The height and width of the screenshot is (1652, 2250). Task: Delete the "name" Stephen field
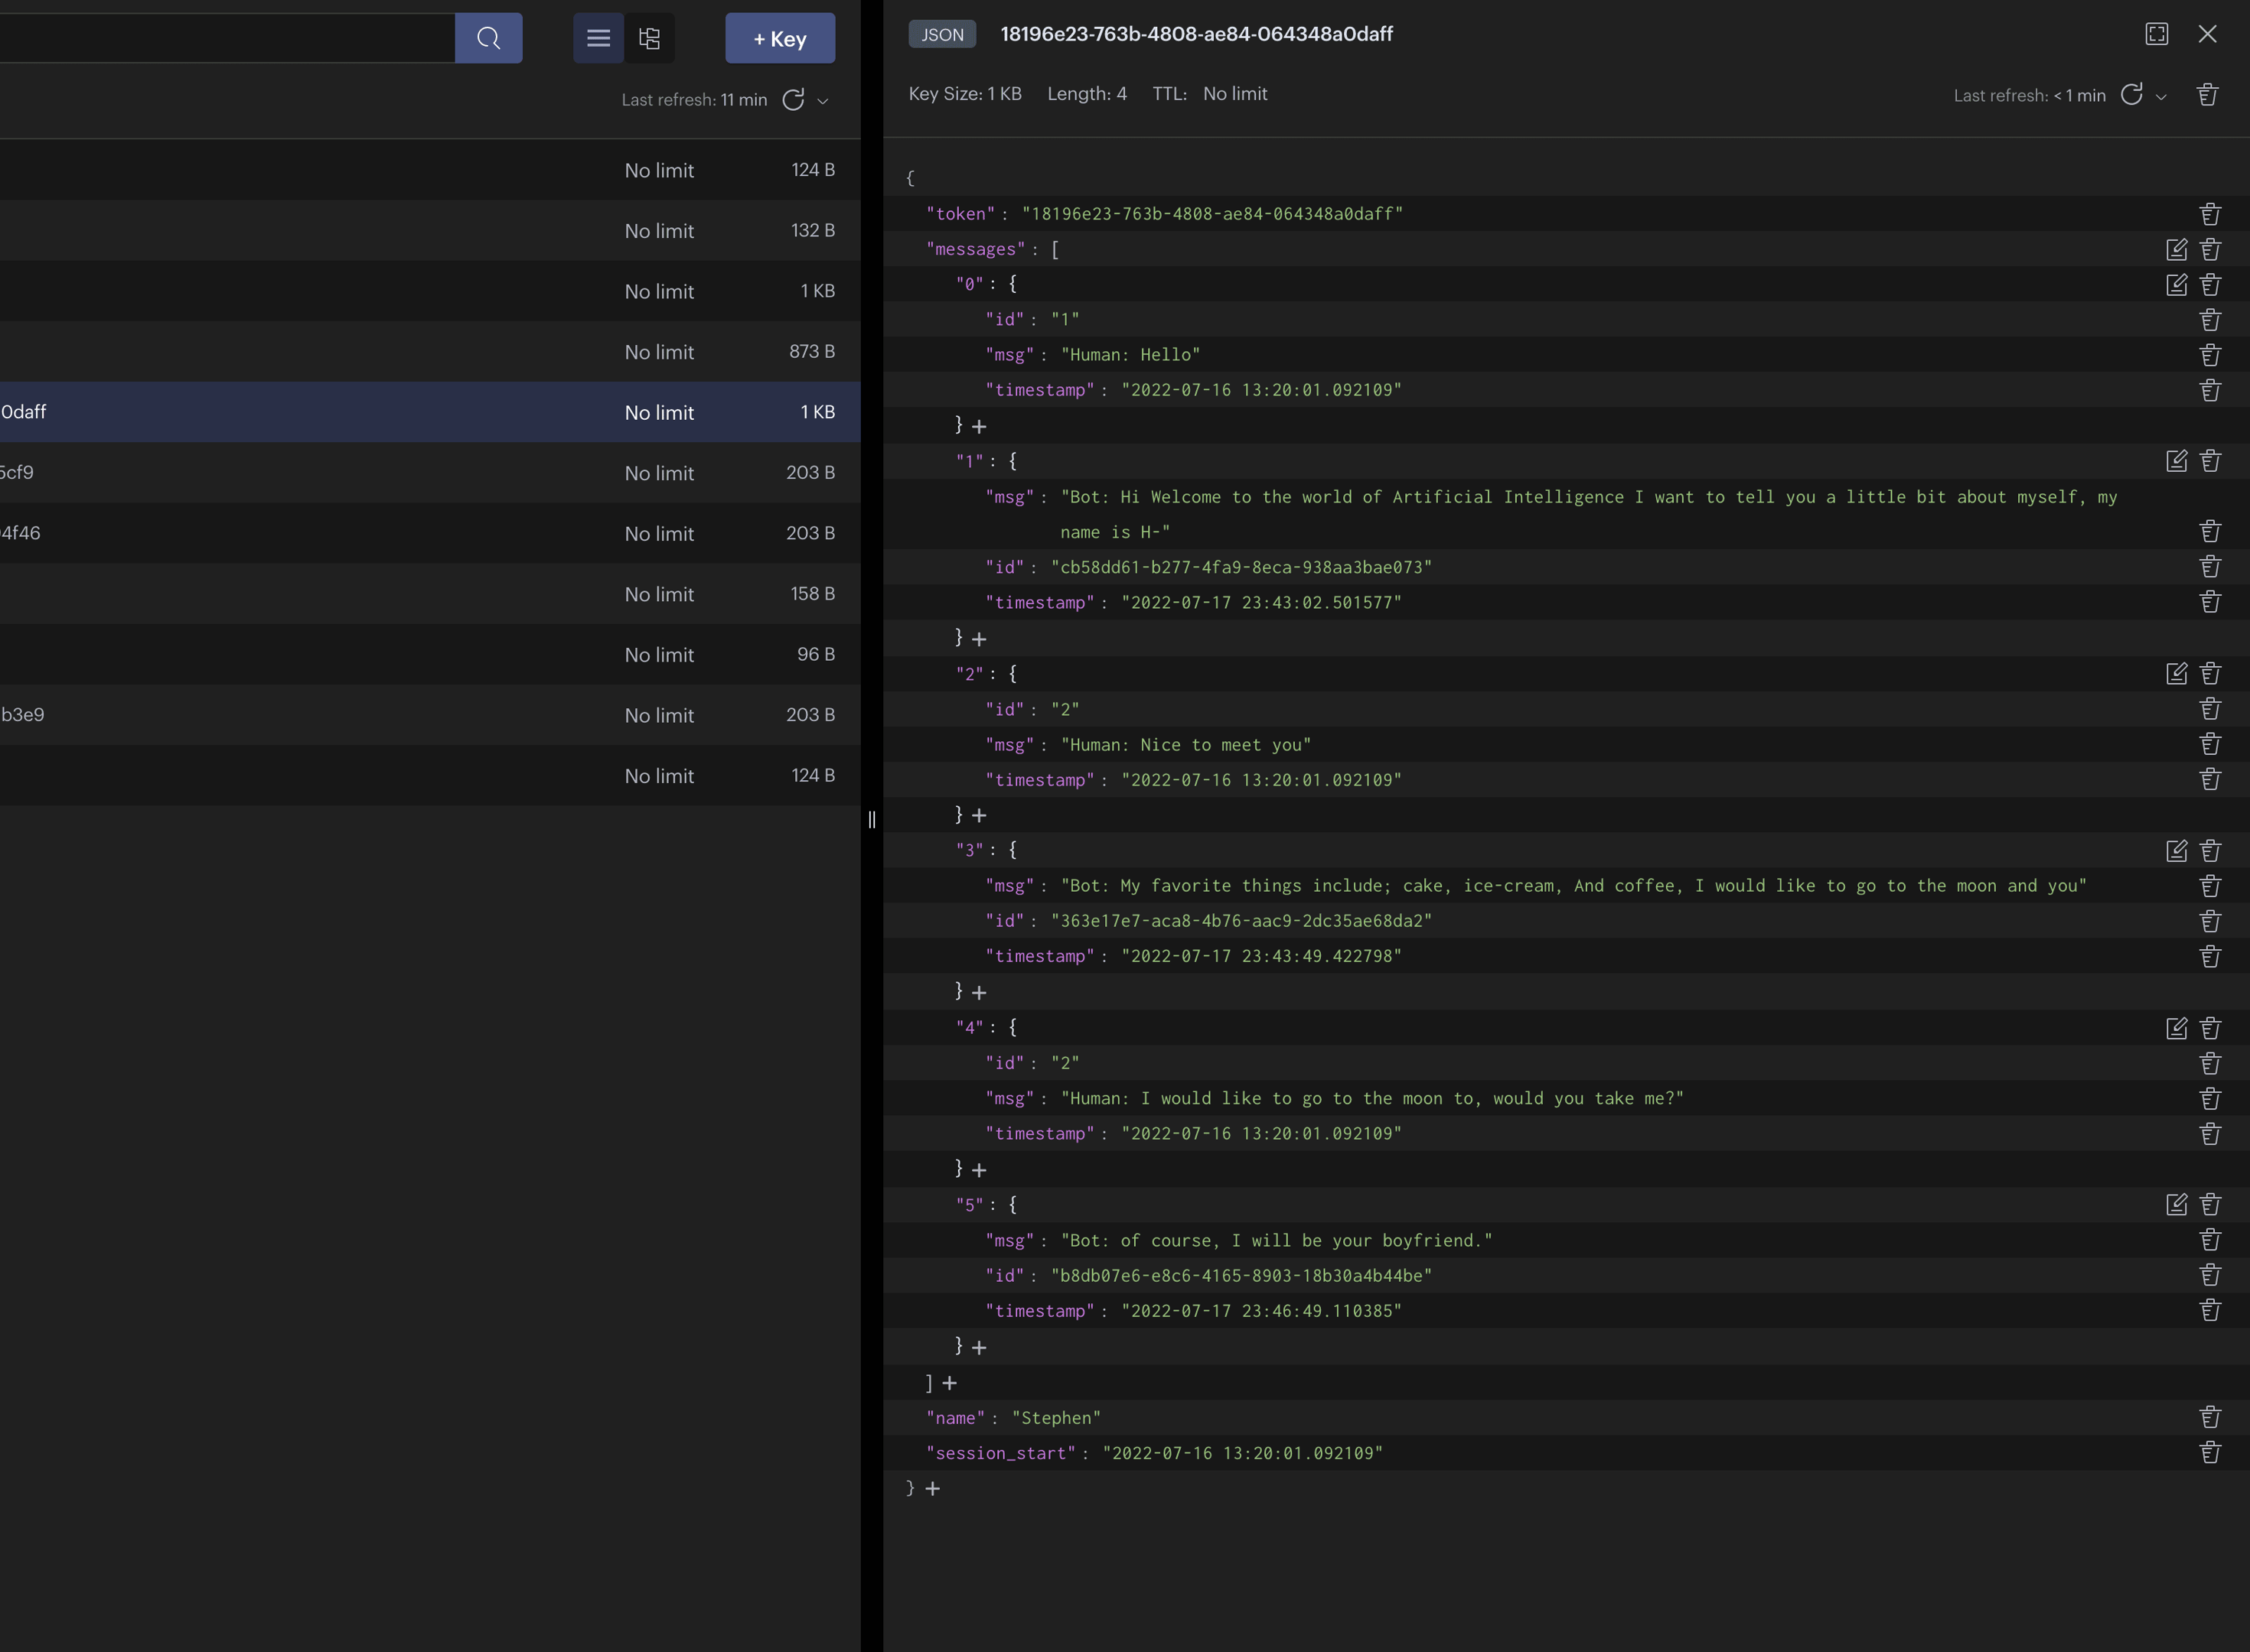pos(2211,1418)
